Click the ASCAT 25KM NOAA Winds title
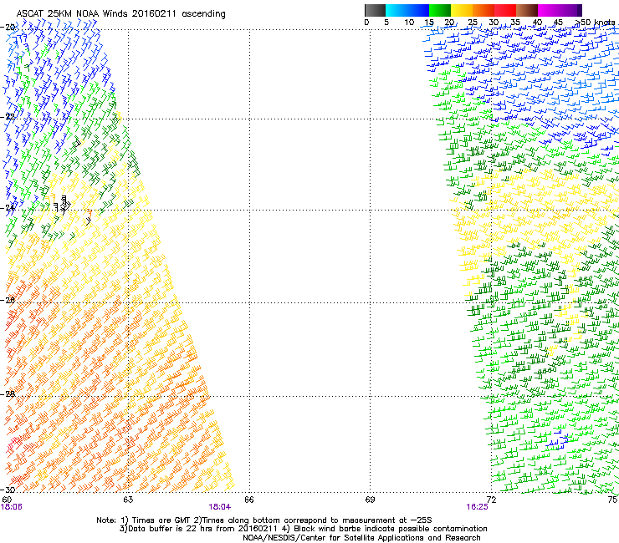This screenshot has width=619, height=543. (x=120, y=14)
